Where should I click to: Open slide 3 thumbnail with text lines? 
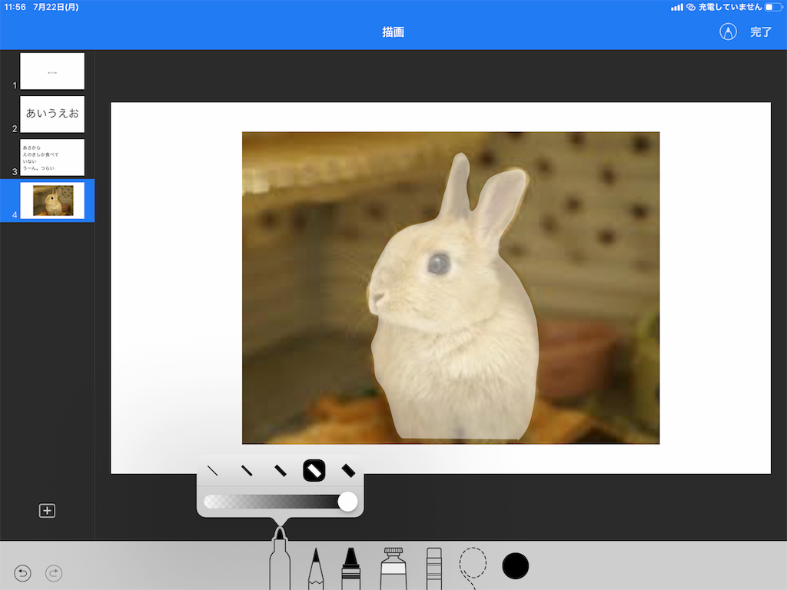52,157
